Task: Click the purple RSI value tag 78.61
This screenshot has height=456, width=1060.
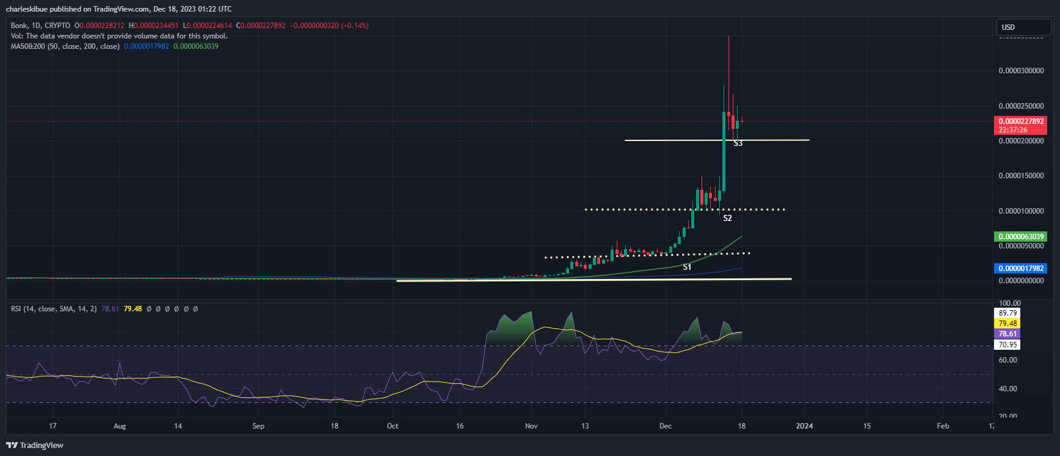Action: [1007, 334]
